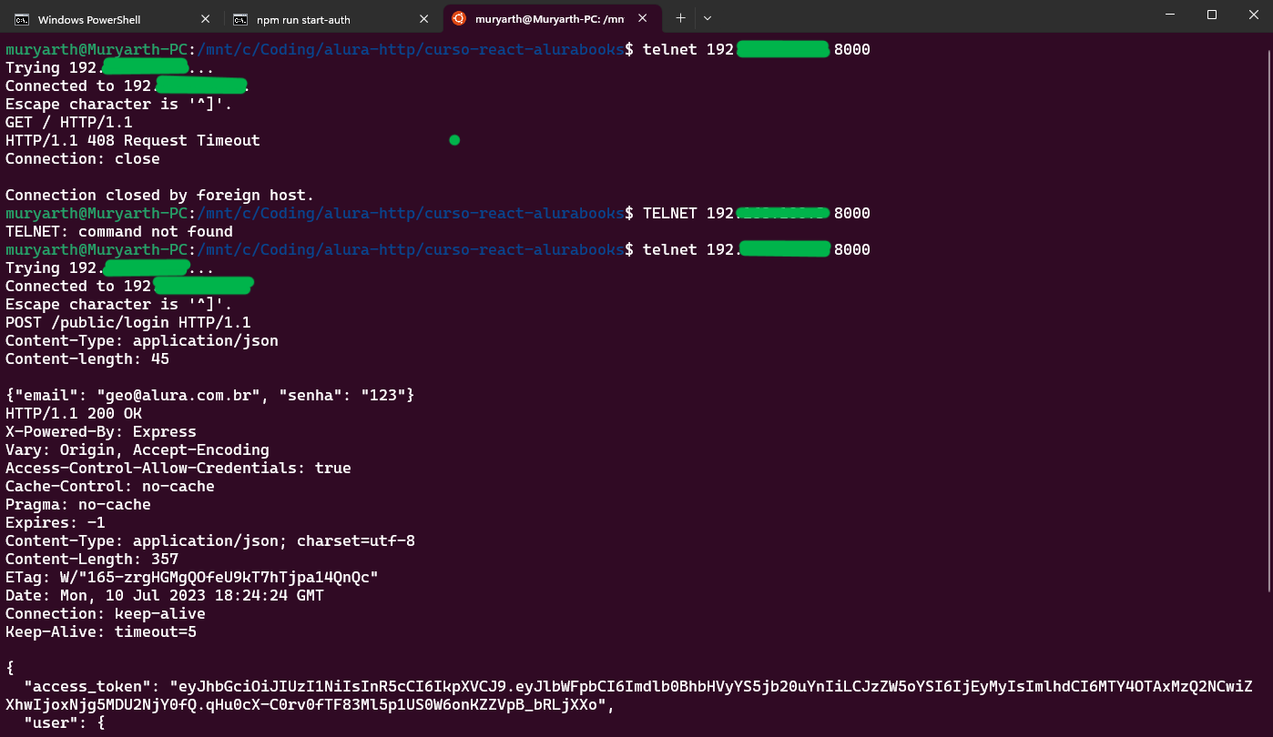Click 'Connection closed by foreign host.' text
The height and width of the screenshot is (737, 1273).
click(160, 195)
